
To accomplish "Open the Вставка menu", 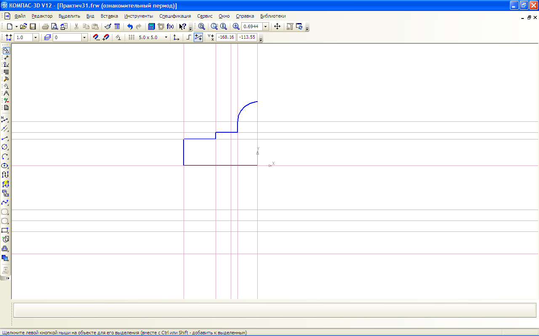I will pos(109,16).
